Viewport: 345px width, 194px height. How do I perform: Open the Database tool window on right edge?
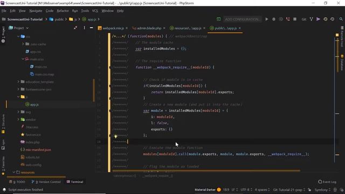click(x=342, y=63)
